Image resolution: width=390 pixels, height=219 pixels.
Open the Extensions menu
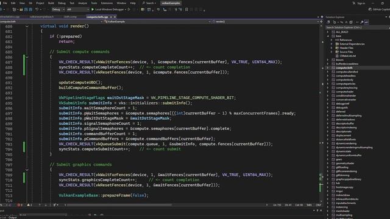pos(107,3)
